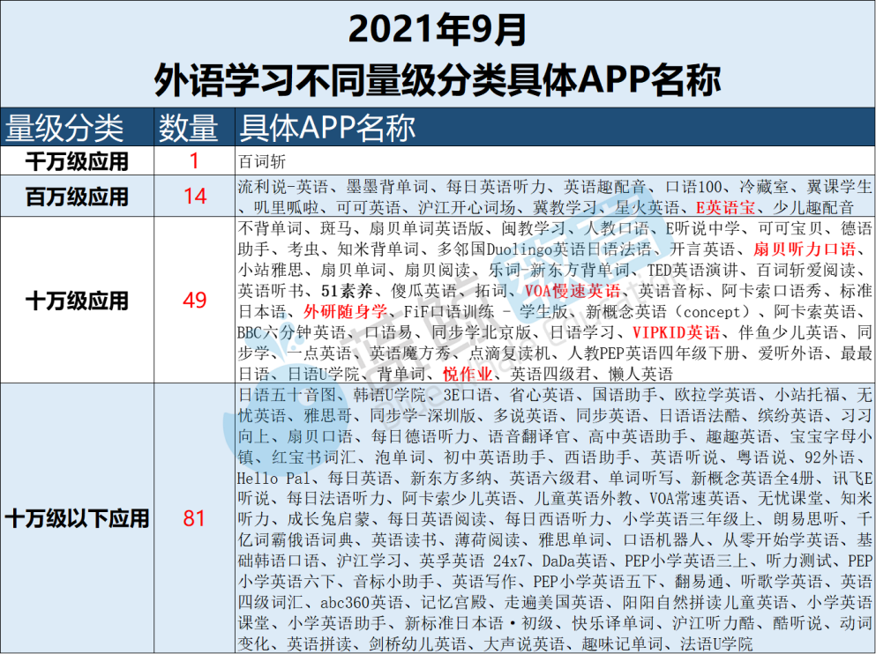Viewport: 876px width, 654px height.
Task: Click the app name "沪江开心词场"
Action: coord(467,208)
